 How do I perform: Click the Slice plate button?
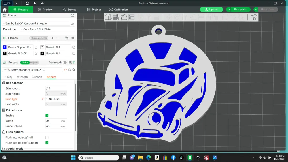[x=240, y=10]
